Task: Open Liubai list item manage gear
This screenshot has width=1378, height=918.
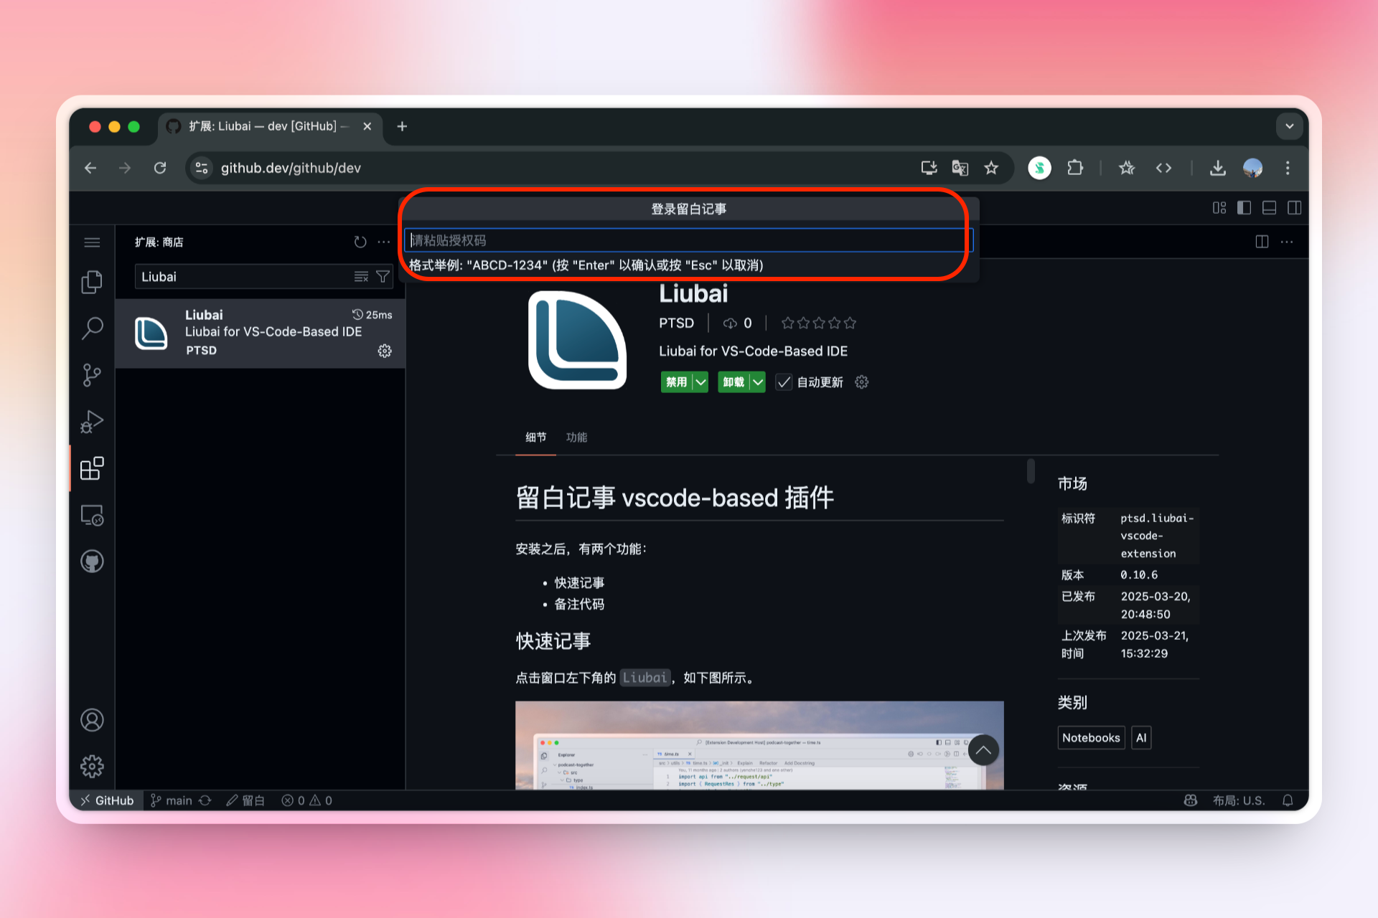Action: 385,351
